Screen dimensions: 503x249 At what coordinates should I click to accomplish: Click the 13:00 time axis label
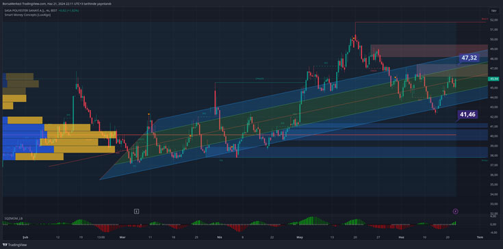(101, 237)
